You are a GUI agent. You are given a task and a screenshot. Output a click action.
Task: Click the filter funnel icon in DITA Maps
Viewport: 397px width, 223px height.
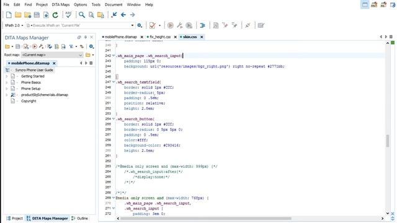pyautogui.click(x=71, y=46)
